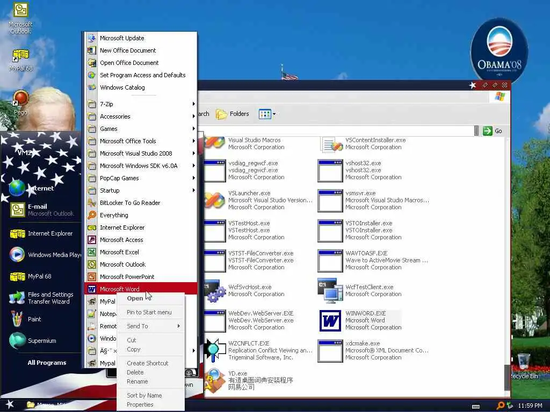Click the Open Office Document icon
This screenshot has width=550, height=412.
(x=91, y=63)
